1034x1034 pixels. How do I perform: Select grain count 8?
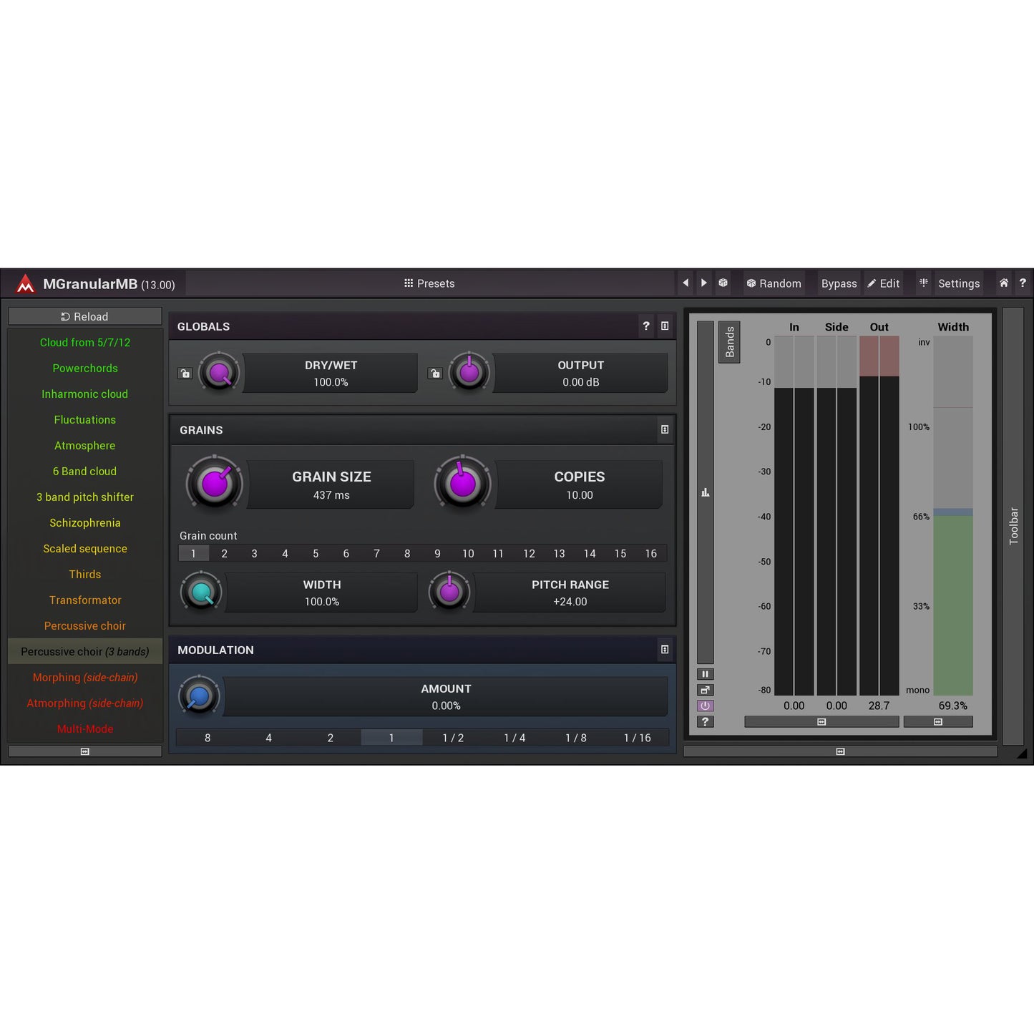tap(407, 554)
